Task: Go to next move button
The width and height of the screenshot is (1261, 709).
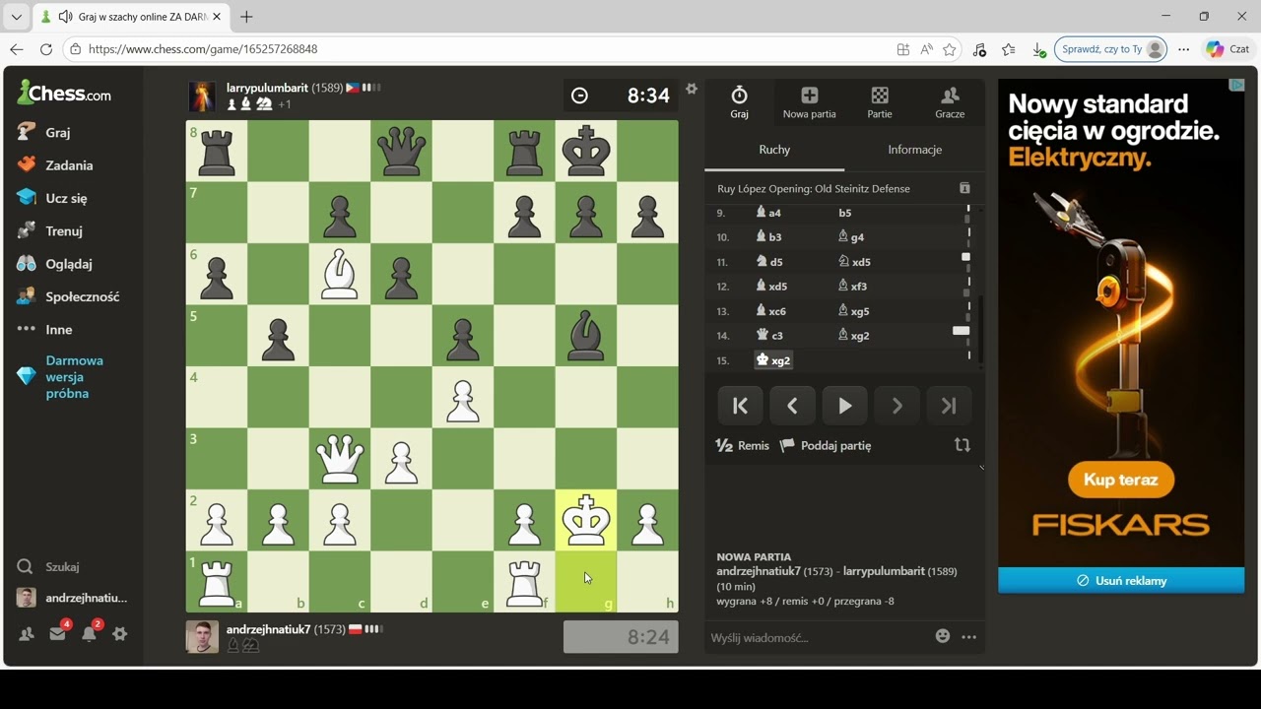Action: pos(896,406)
